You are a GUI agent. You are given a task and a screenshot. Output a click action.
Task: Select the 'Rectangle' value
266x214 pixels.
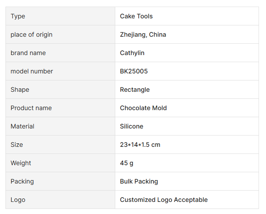click(x=135, y=90)
